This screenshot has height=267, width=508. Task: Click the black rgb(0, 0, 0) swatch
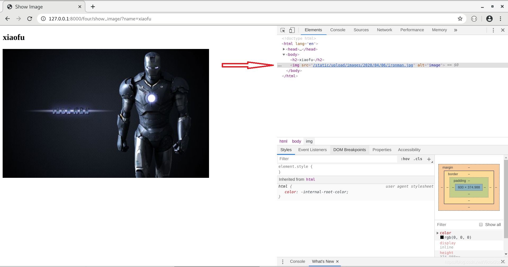click(x=442, y=237)
